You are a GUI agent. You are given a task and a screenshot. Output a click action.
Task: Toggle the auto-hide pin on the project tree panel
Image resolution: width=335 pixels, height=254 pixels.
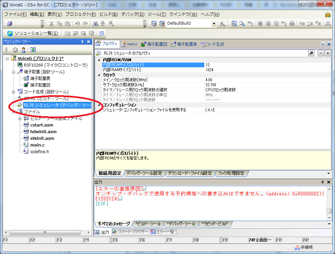[x=82, y=42]
